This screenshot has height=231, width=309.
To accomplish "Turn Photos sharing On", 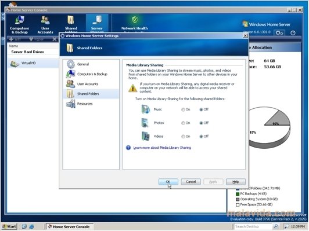I will point(183,123).
